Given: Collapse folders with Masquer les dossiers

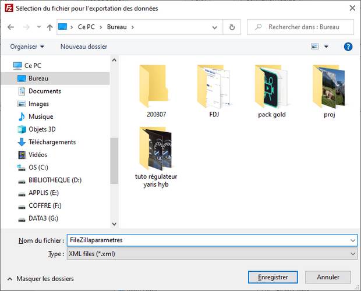Looking at the screenshot, I should click(x=41, y=279).
